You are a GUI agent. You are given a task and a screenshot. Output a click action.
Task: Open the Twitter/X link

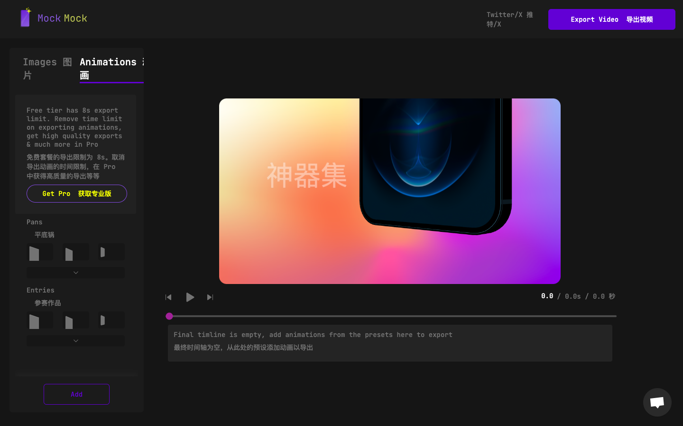pos(509,19)
